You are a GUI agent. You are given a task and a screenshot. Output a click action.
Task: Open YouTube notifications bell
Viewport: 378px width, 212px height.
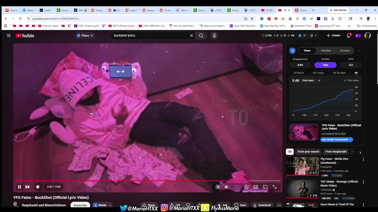click(x=349, y=36)
